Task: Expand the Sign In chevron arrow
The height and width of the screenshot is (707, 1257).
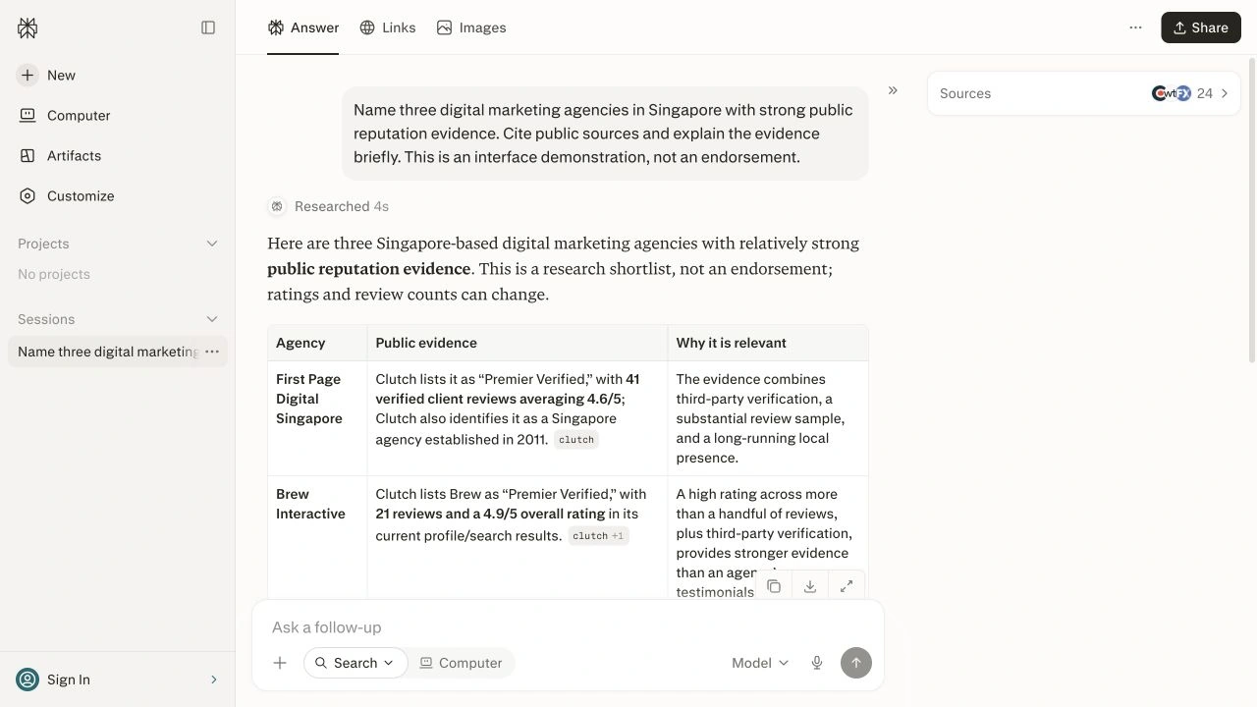Action: (214, 680)
